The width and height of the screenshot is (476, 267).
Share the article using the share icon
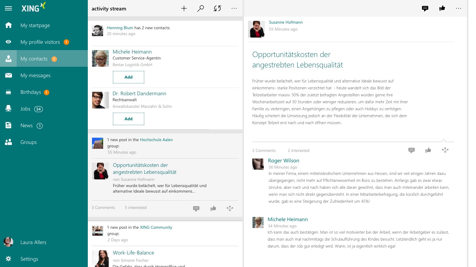(445, 150)
